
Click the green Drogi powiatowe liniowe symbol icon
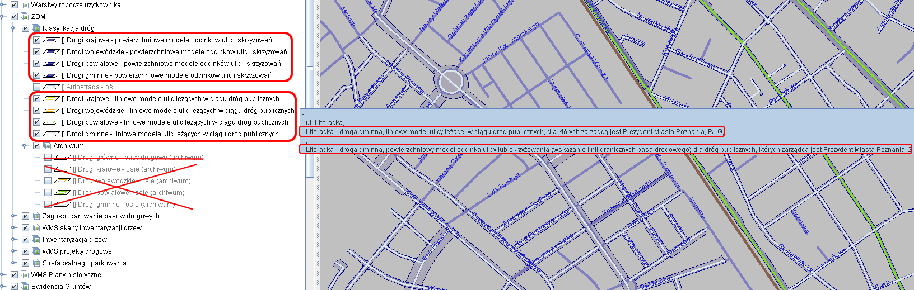(51, 122)
